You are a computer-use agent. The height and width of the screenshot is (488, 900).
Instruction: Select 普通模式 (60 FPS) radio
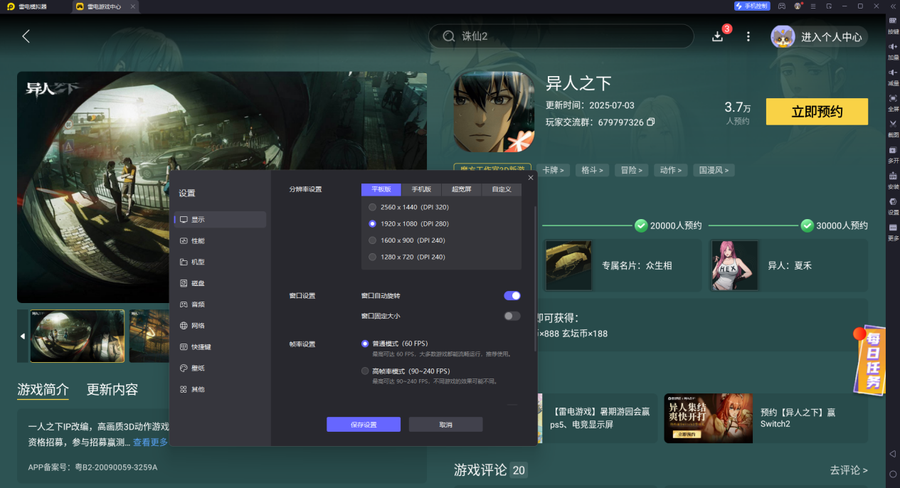tap(365, 344)
